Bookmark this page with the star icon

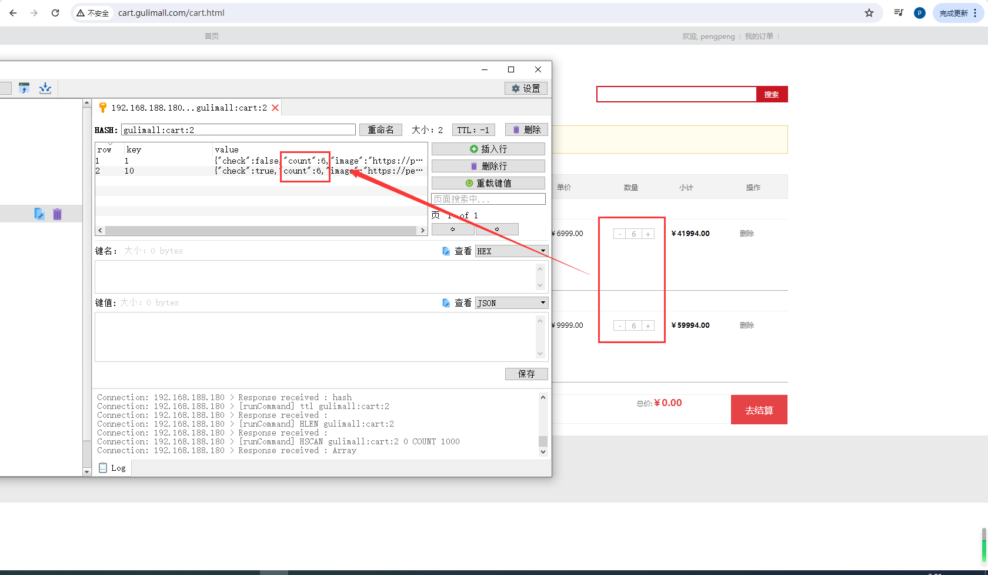[869, 13]
